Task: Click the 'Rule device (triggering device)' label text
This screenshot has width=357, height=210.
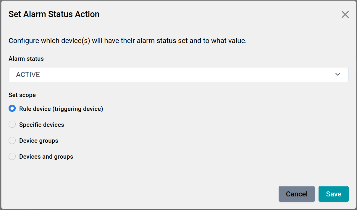Action: pyautogui.click(x=61, y=109)
